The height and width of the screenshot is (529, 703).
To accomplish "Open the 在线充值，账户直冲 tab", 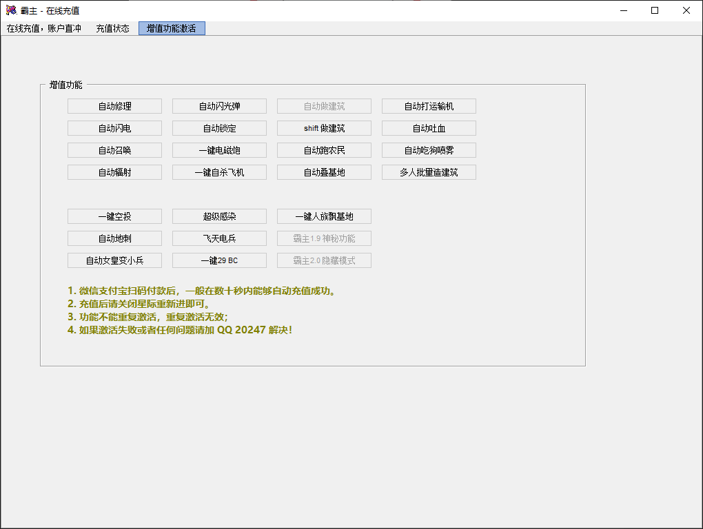I will coord(44,29).
